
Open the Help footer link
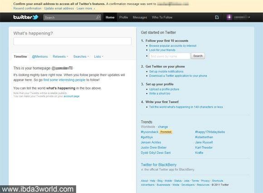152,181
